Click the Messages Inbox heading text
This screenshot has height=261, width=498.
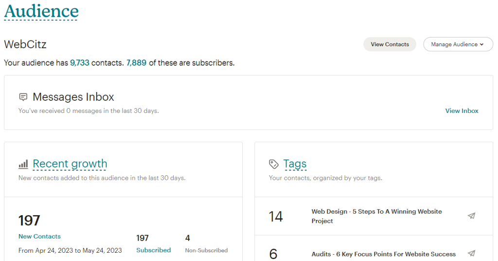point(73,97)
